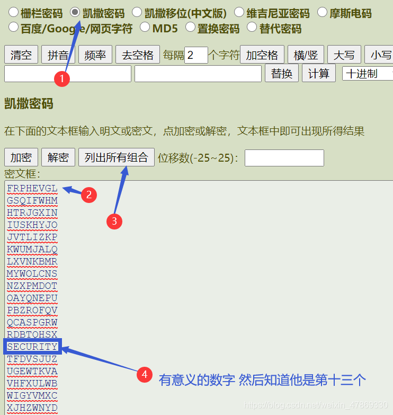Select the 栅栏密码 radio button

click(x=13, y=12)
